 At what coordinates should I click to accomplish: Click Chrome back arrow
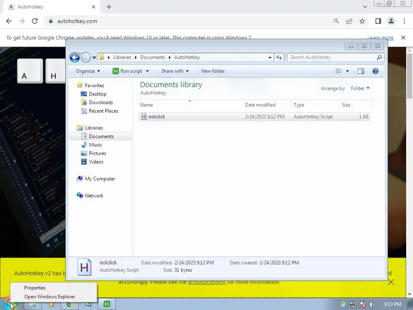click(9, 21)
